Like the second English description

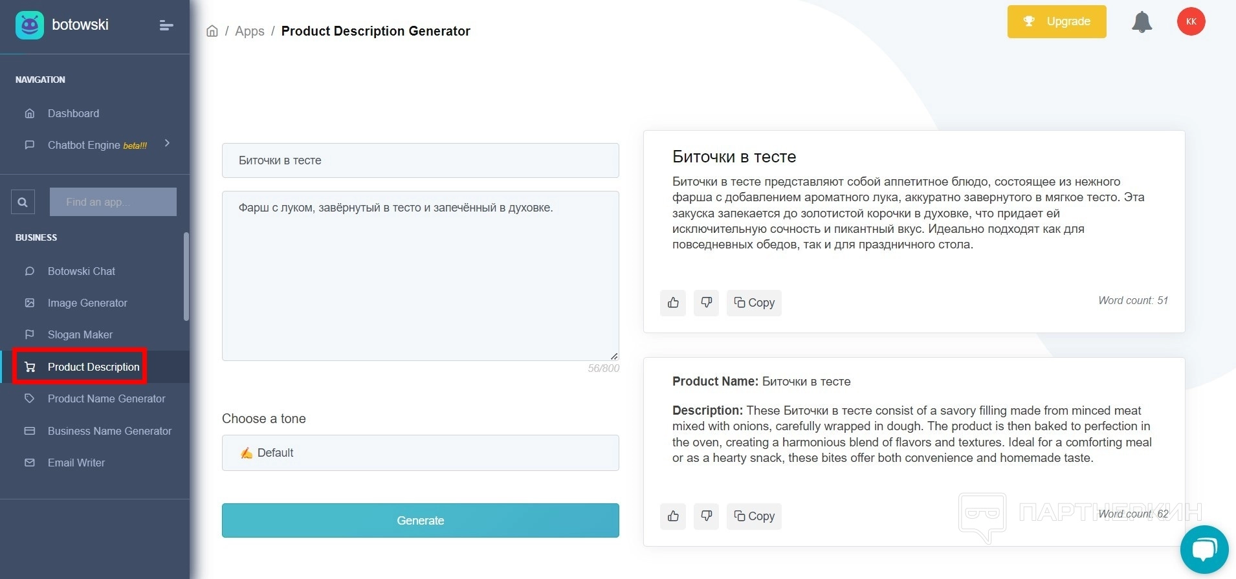pos(673,516)
